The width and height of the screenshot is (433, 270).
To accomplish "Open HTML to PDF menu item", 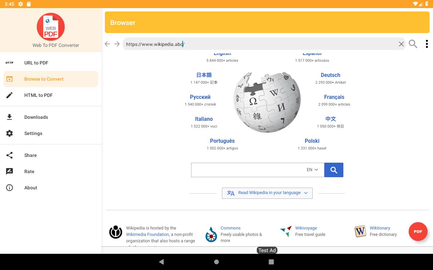I will (x=38, y=95).
